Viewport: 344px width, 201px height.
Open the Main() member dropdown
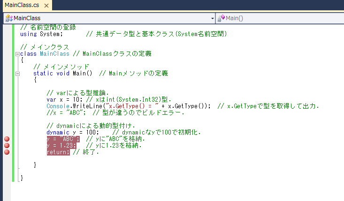pos(280,18)
